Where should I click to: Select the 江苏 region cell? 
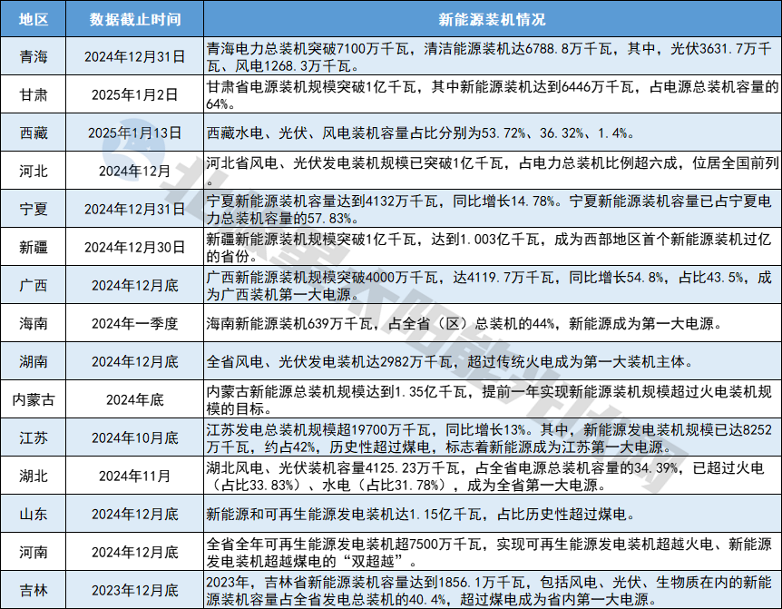[34, 438]
